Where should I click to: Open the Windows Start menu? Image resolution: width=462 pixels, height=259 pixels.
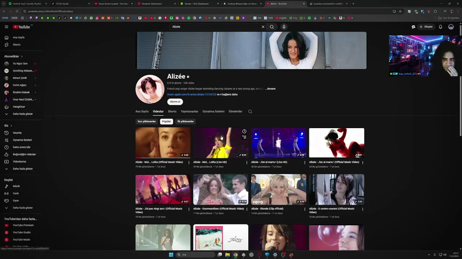[171, 255]
